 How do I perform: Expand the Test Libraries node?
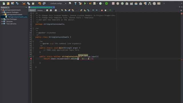tap(2, 24)
